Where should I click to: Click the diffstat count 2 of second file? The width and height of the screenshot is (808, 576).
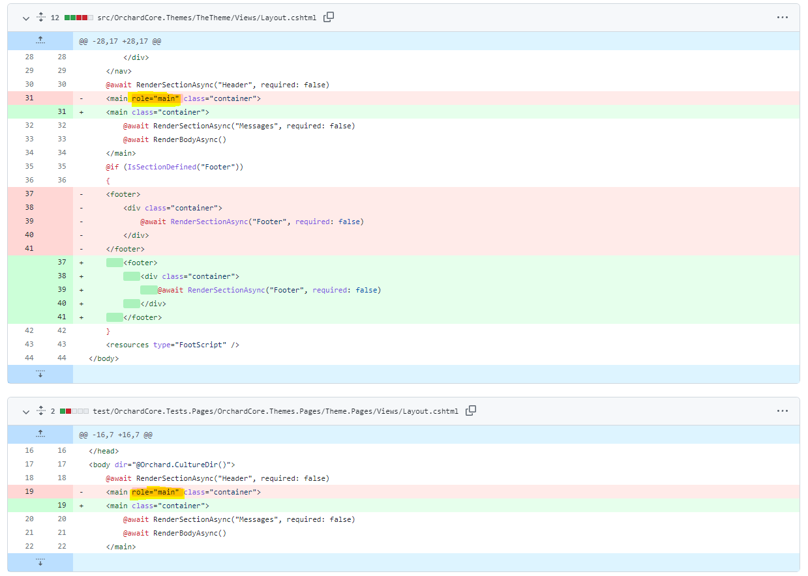click(53, 411)
